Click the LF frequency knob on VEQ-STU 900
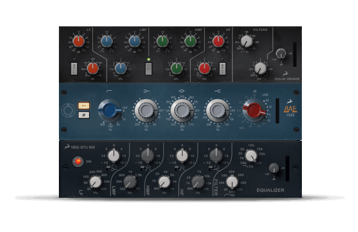Viewport: 358px width, 232px height. 95,182
